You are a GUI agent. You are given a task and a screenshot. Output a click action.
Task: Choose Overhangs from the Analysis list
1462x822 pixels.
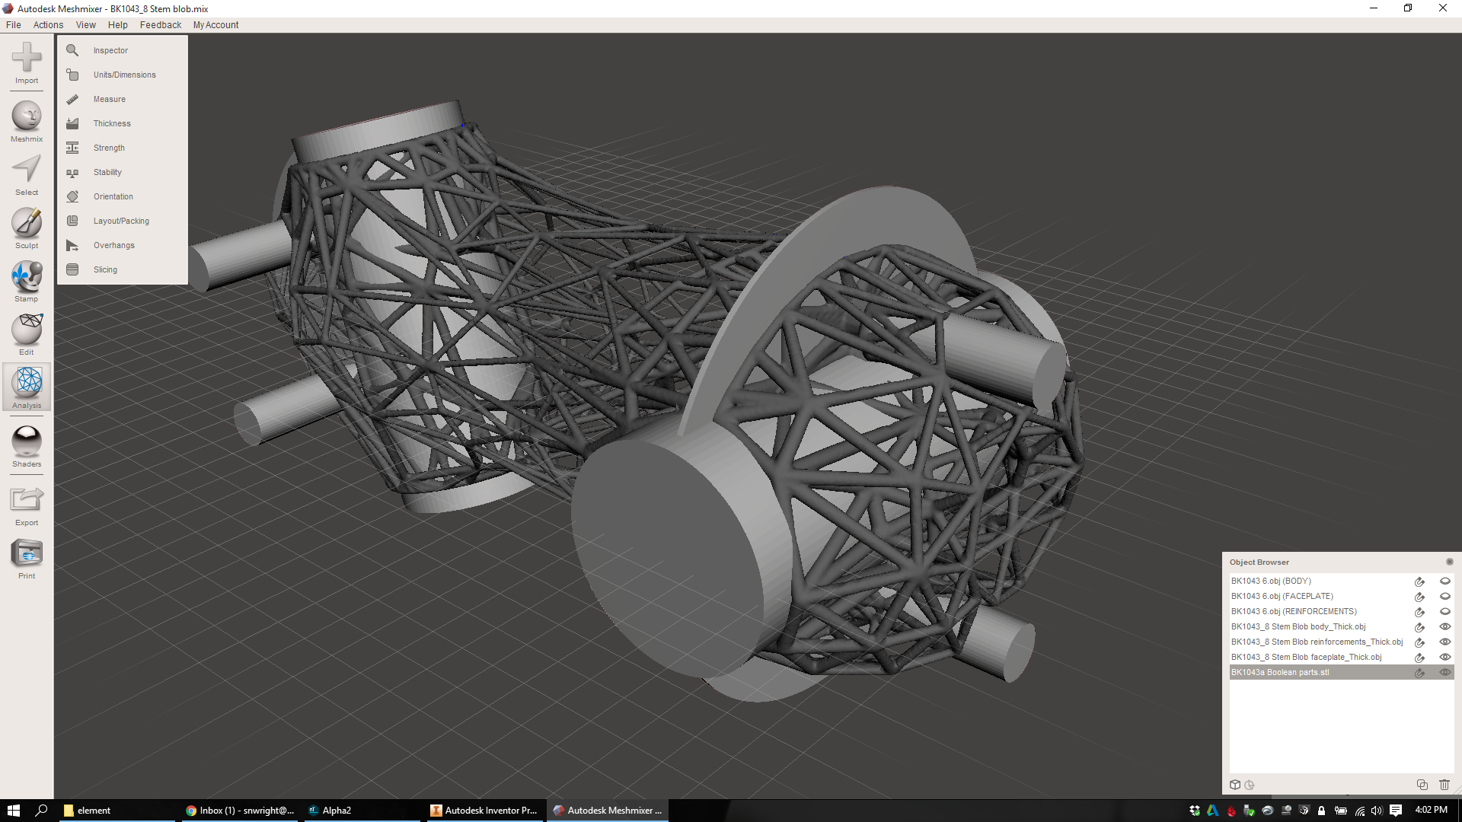click(113, 245)
